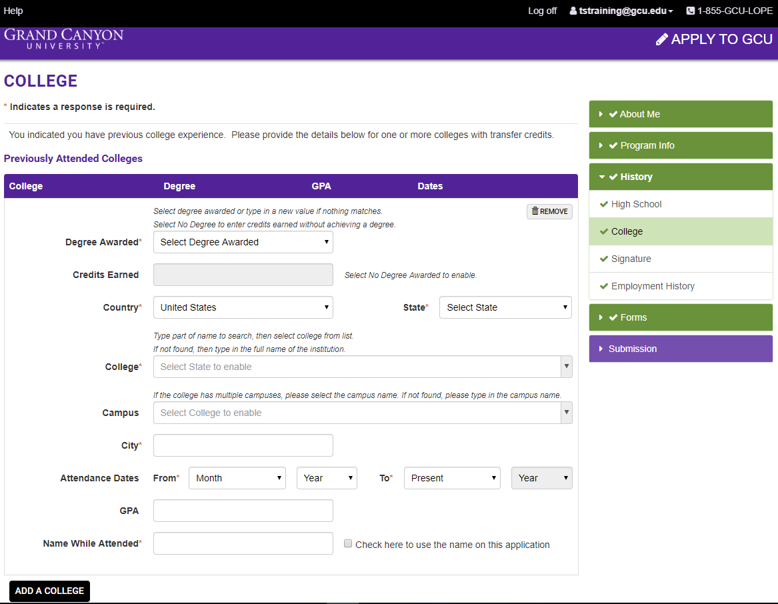Viewport: 778px width, 604px height.
Task: Click the Degree column header
Action: tap(179, 186)
